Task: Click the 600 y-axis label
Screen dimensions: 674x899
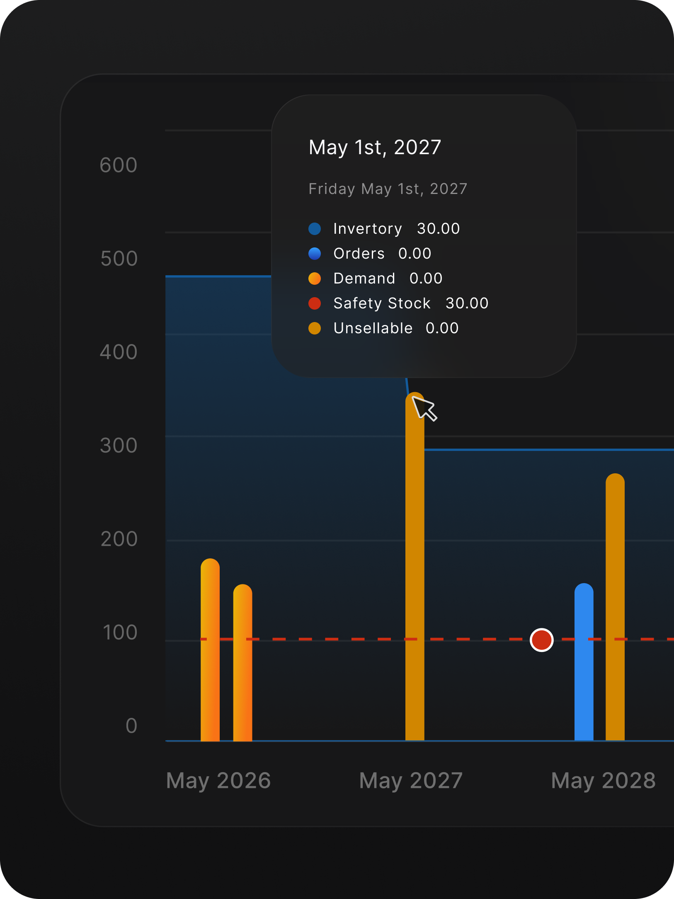Action: coord(119,165)
